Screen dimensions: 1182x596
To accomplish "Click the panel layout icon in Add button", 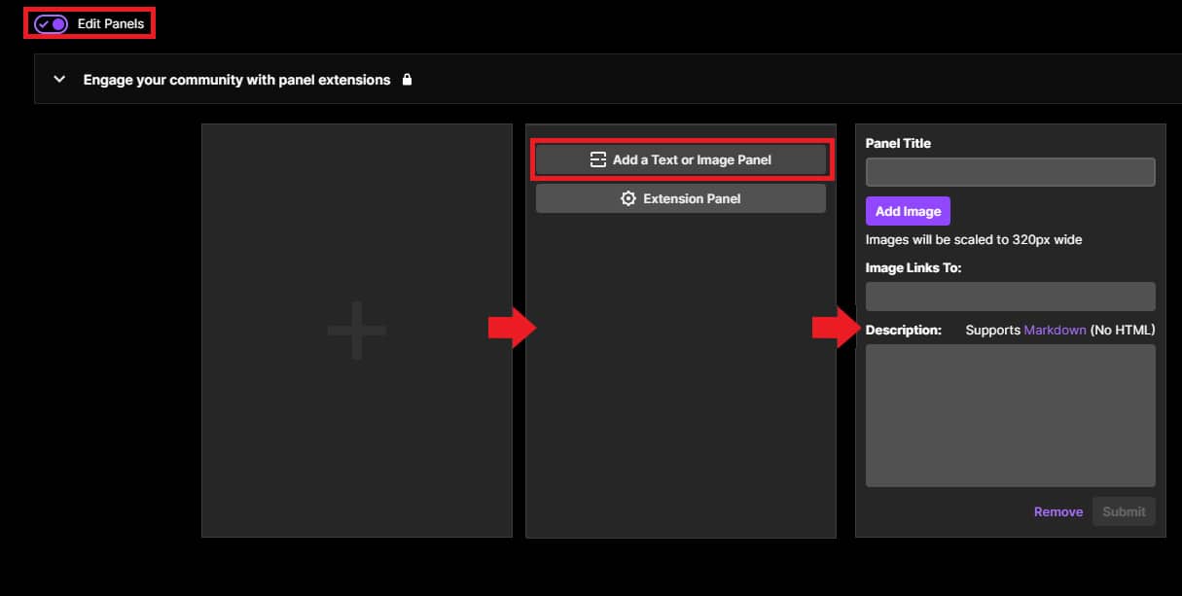I will (598, 159).
